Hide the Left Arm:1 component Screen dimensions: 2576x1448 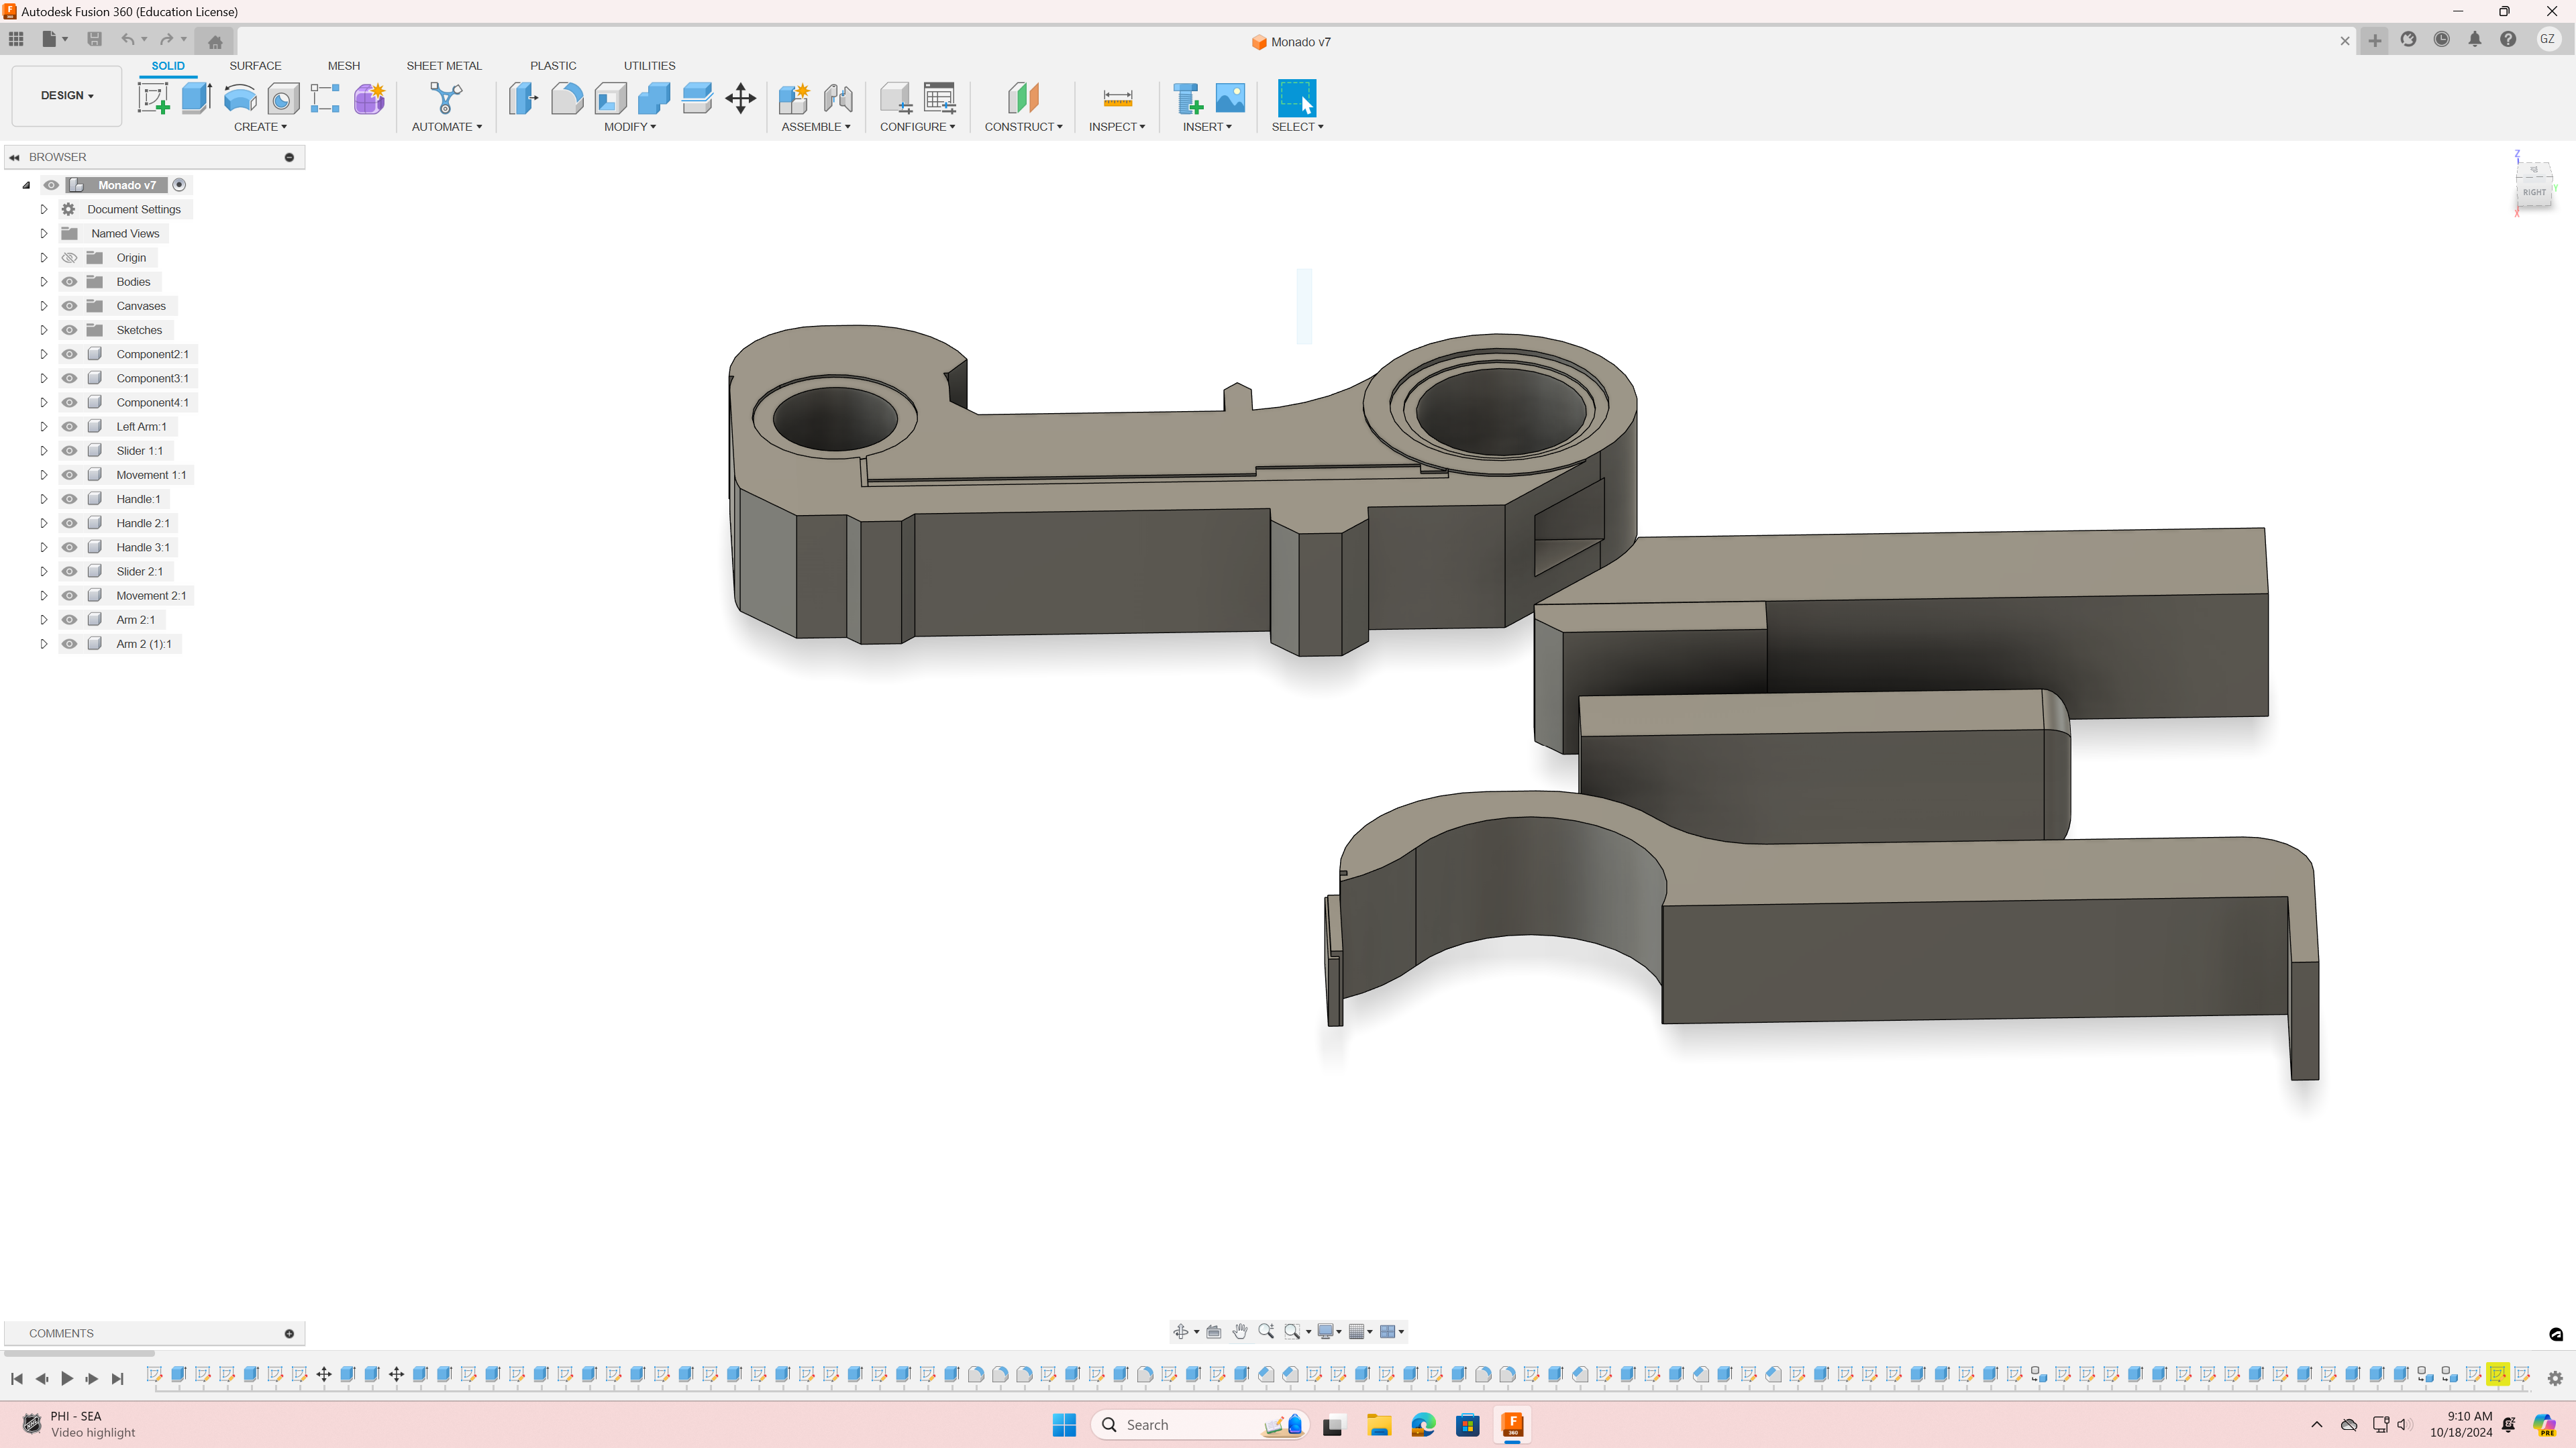[69, 427]
